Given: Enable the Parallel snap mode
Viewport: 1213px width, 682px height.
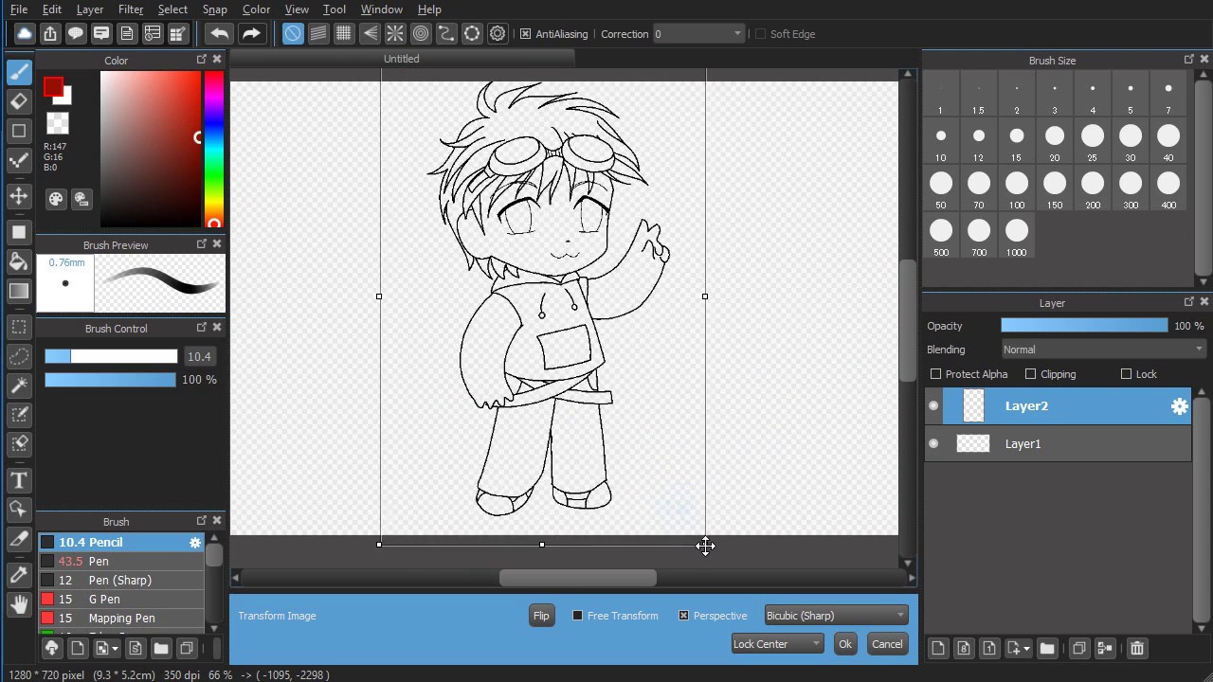Looking at the screenshot, I should coord(317,33).
